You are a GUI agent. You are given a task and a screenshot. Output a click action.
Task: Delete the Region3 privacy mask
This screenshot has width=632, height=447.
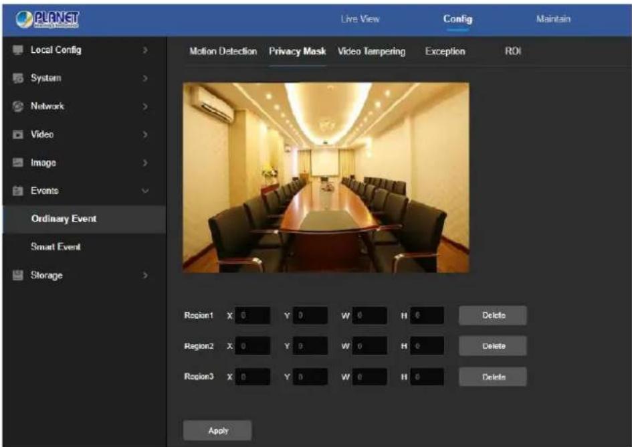click(x=492, y=377)
